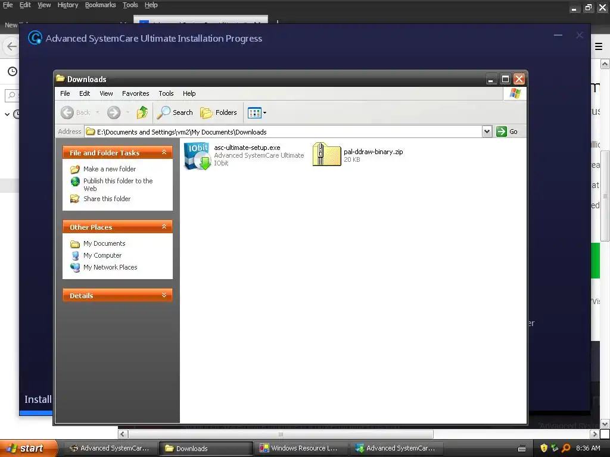
Task: Click the browser history clock icon
Action: [x=13, y=71]
